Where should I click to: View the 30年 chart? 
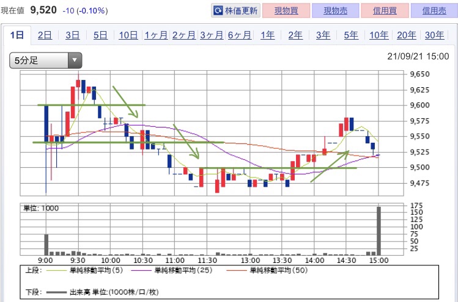(x=434, y=35)
